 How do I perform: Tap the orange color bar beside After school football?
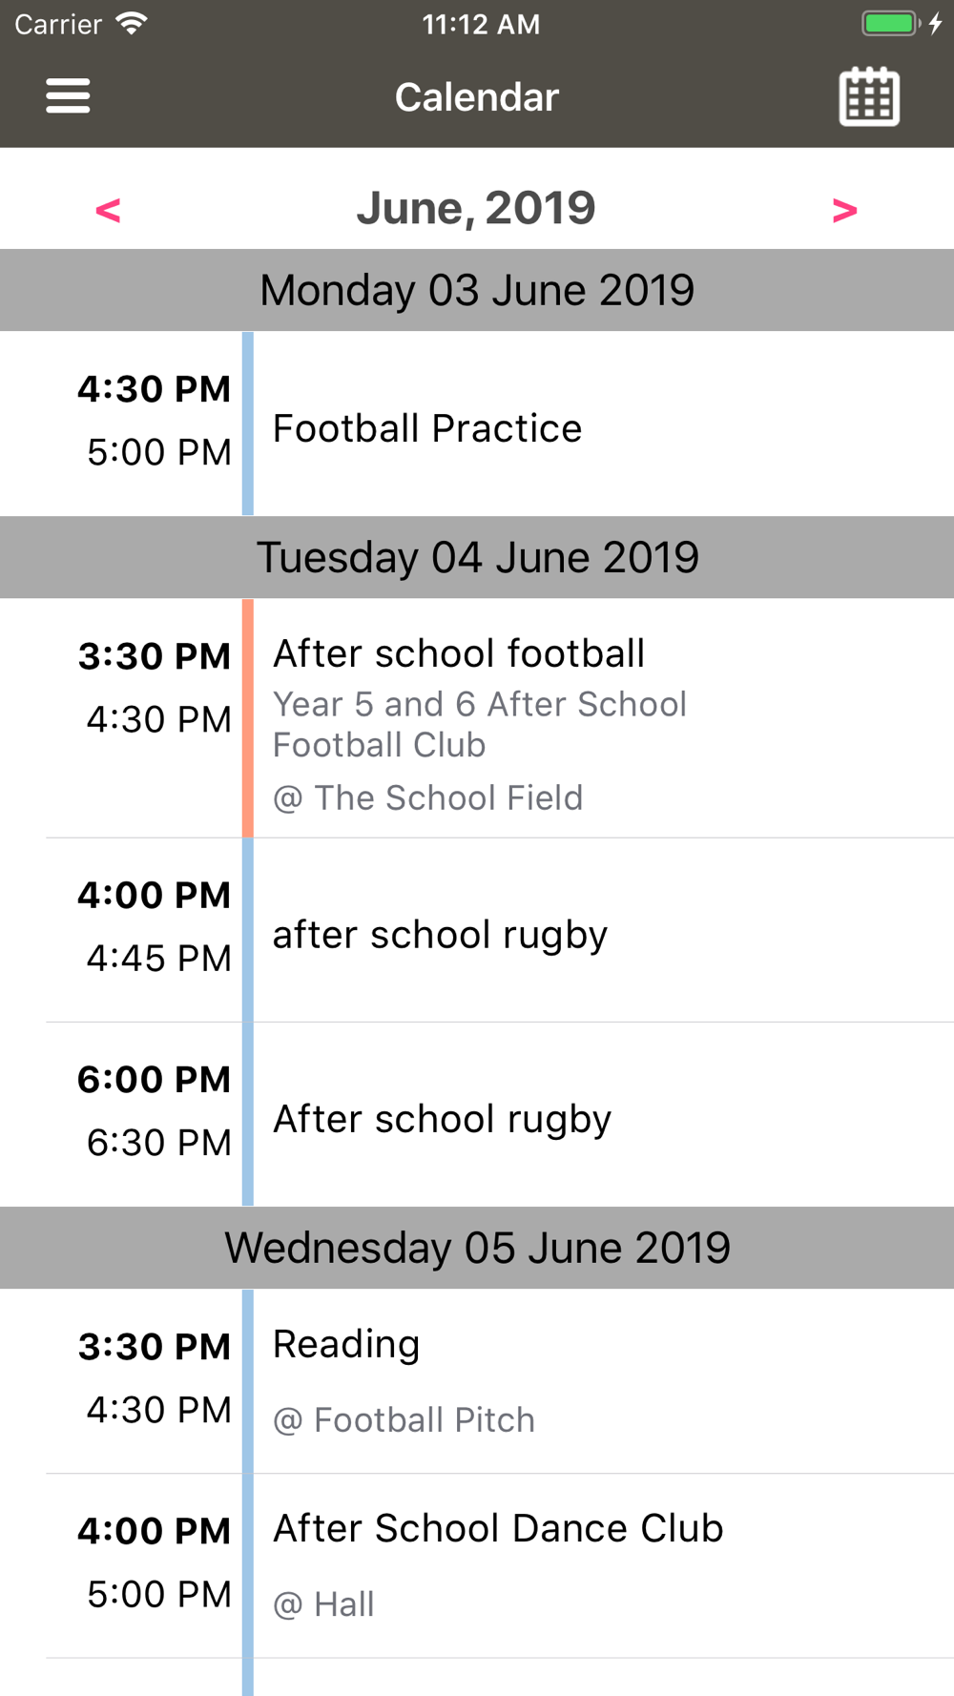(x=248, y=717)
